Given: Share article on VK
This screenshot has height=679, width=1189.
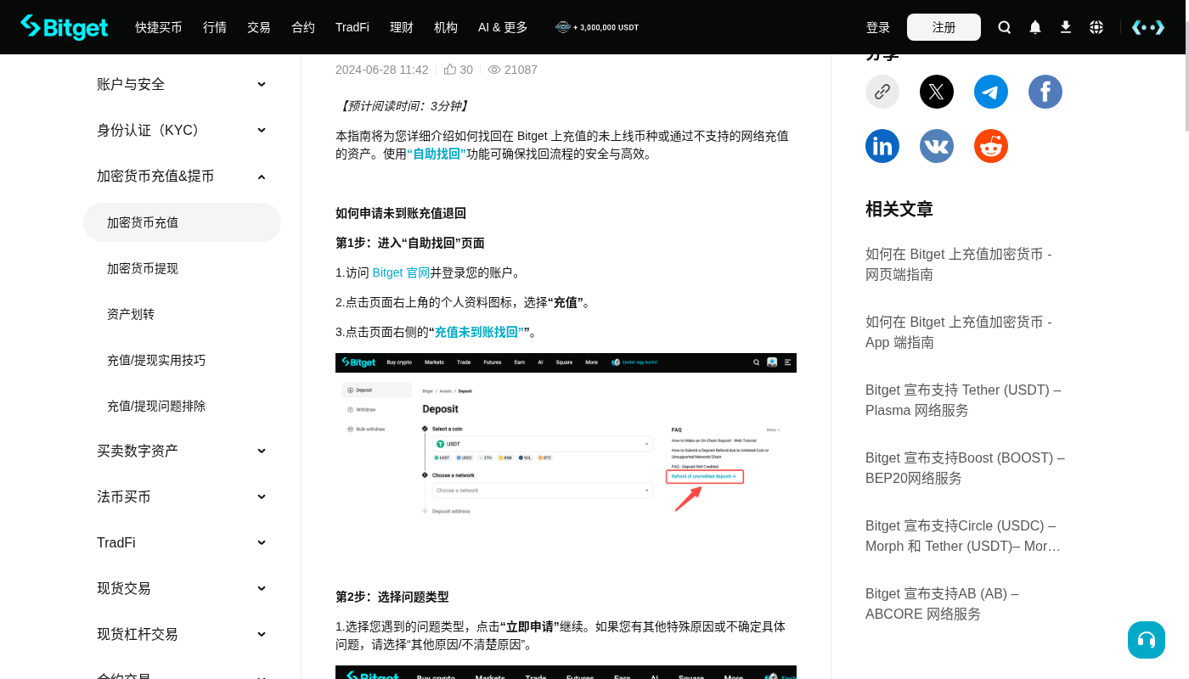Looking at the screenshot, I should point(937,146).
